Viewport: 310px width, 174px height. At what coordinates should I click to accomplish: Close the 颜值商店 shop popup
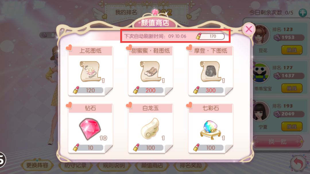(x=249, y=29)
